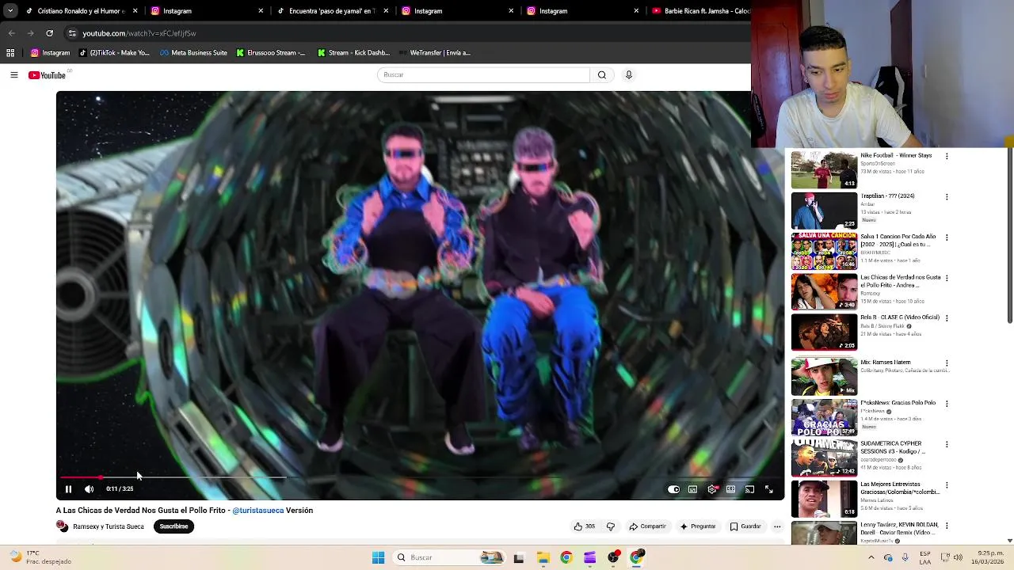
Task: Play Rels B - CLASE C video thumbnail
Action: coord(824,332)
